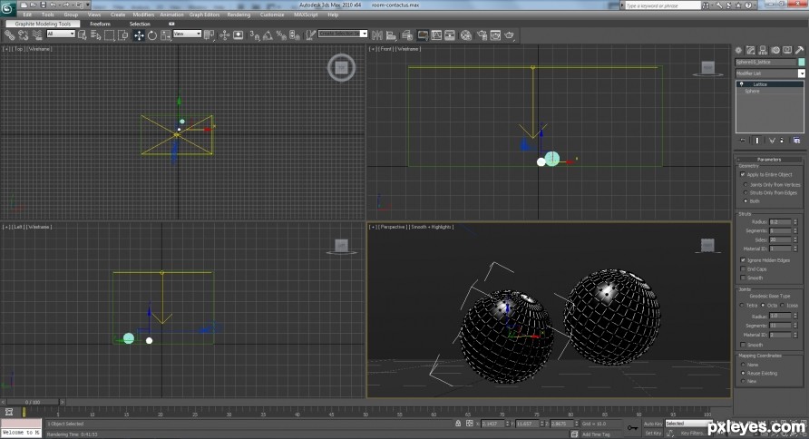Click the Align tool icon

391,35
